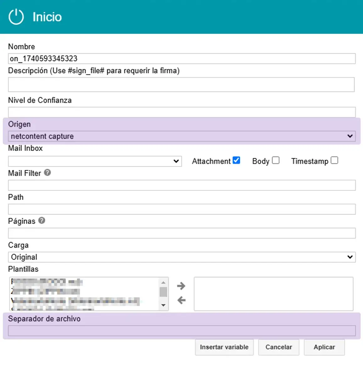The width and height of the screenshot is (363, 368).
Task: Click Insertar variable
Action: tap(224, 347)
